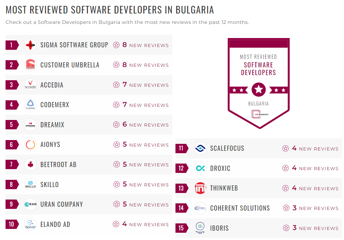
Task: Click the "Most Reviewed Software Developers in Bulgaria" heading
Action: [x=110, y=10]
